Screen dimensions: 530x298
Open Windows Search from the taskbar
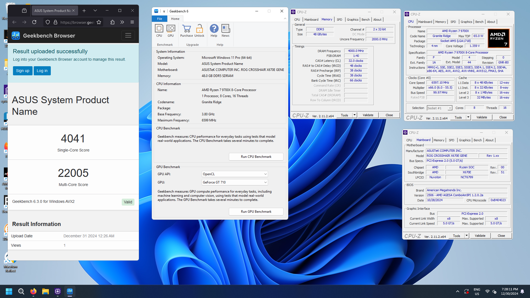[x=21, y=291]
